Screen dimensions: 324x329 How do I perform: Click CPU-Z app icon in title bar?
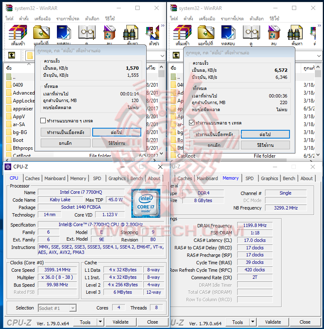[x=8, y=167]
